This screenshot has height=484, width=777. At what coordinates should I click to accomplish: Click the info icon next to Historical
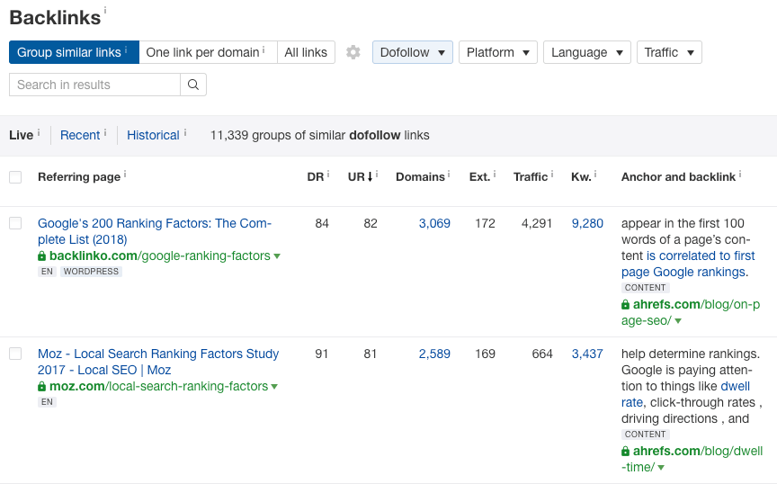185,132
